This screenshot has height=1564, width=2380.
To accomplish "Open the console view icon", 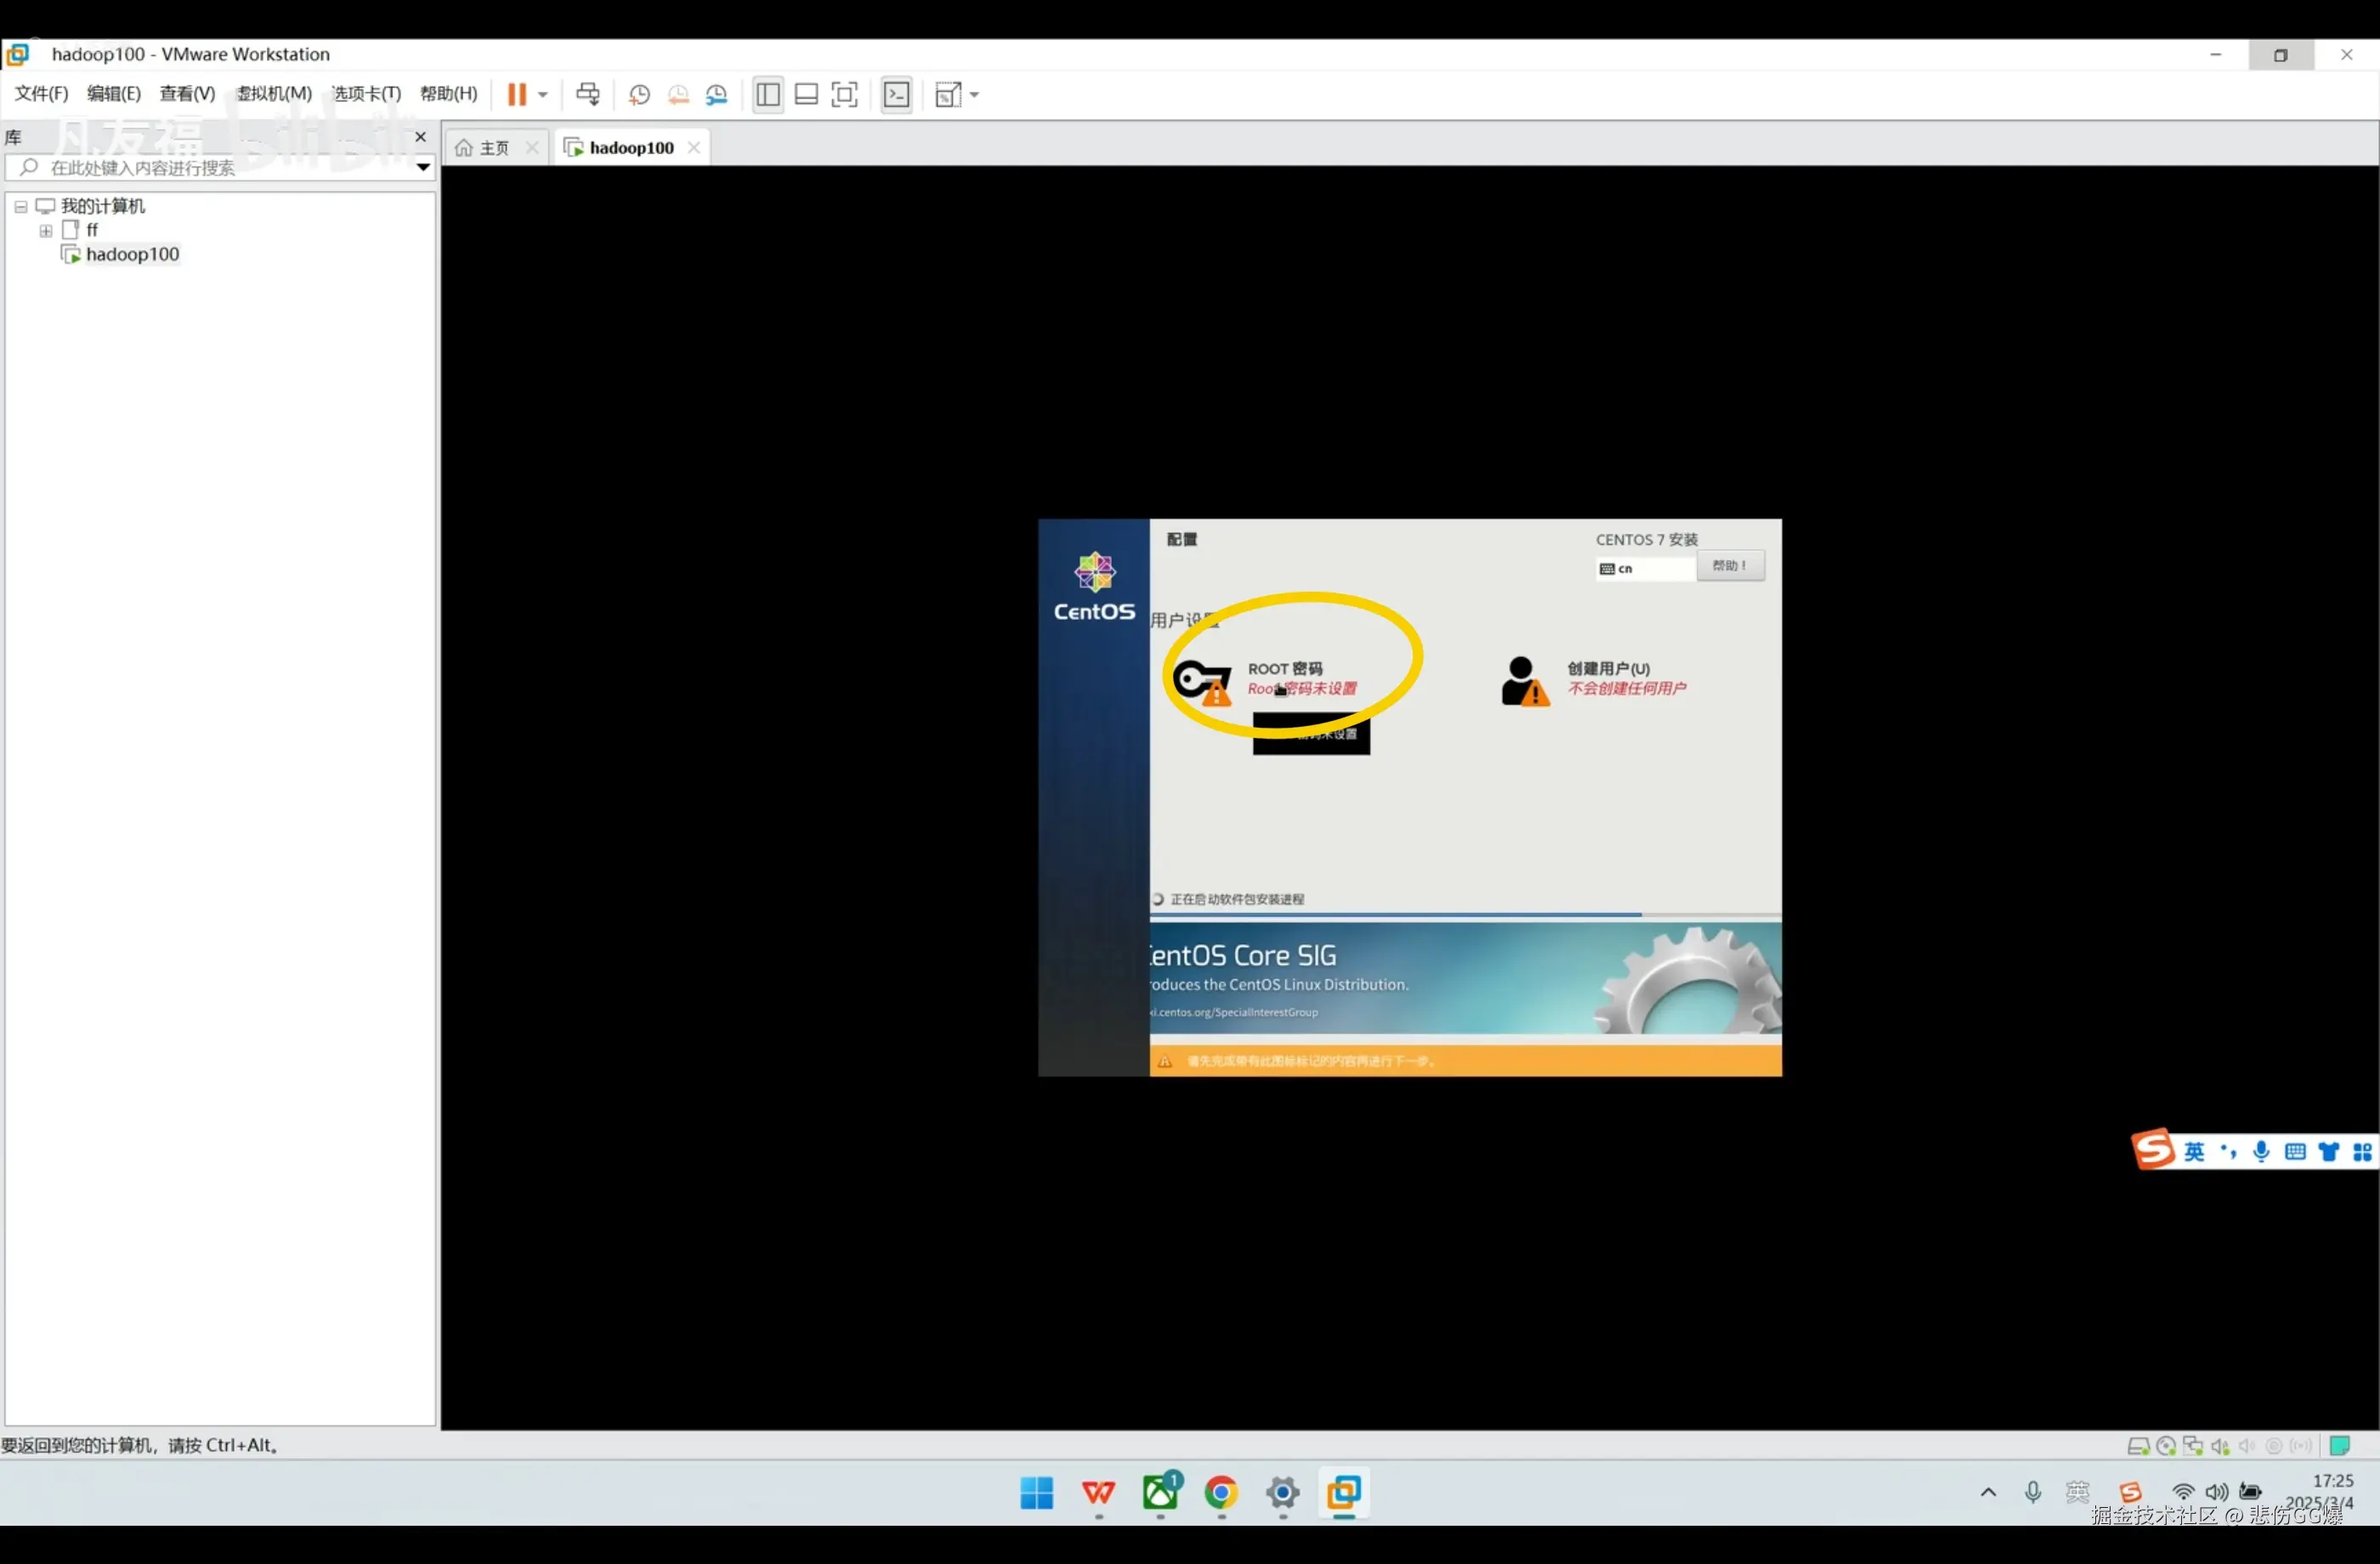I will pyautogui.click(x=897, y=95).
